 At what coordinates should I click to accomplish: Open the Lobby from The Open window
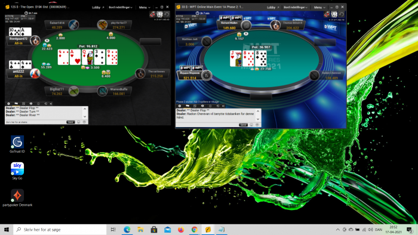[98, 7]
